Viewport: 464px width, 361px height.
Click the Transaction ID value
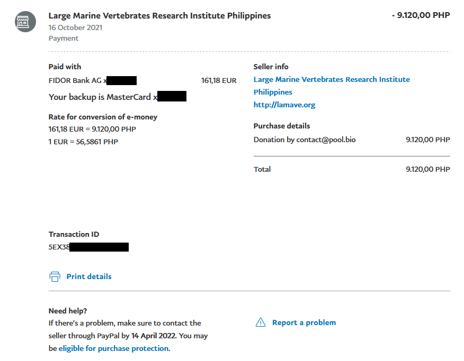87,246
